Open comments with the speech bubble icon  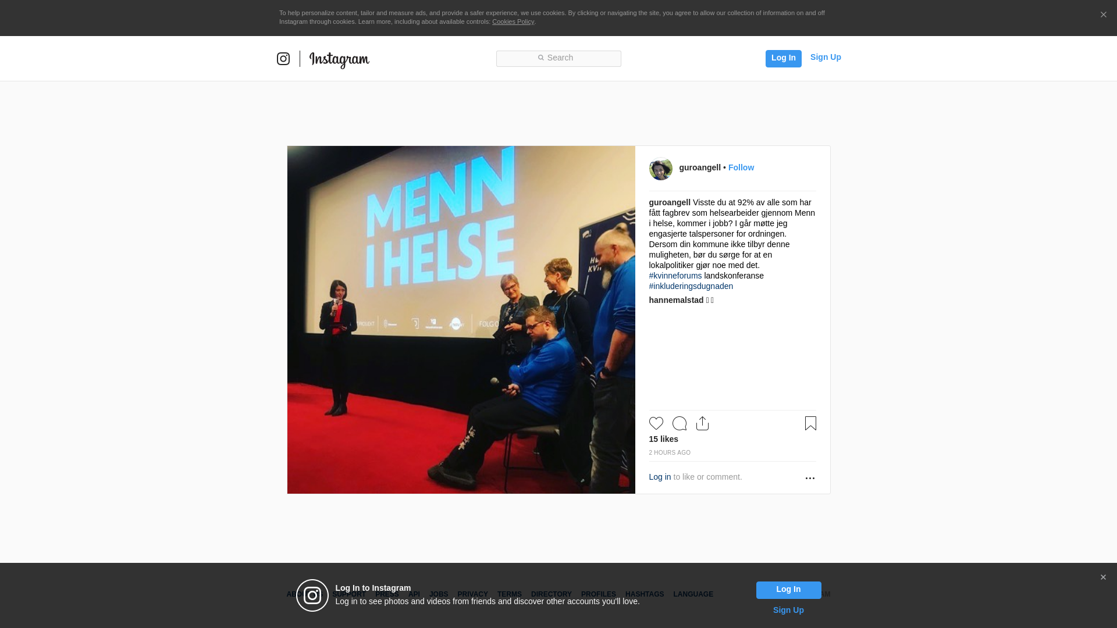pos(680,423)
